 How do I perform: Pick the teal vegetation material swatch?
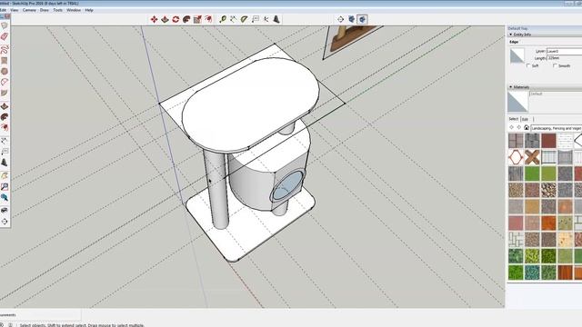coord(532,272)
